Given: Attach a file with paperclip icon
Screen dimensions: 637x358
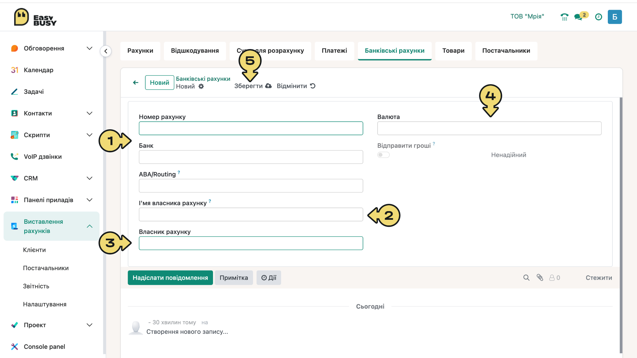Looking at the screenshot, I should click(540, 278).
